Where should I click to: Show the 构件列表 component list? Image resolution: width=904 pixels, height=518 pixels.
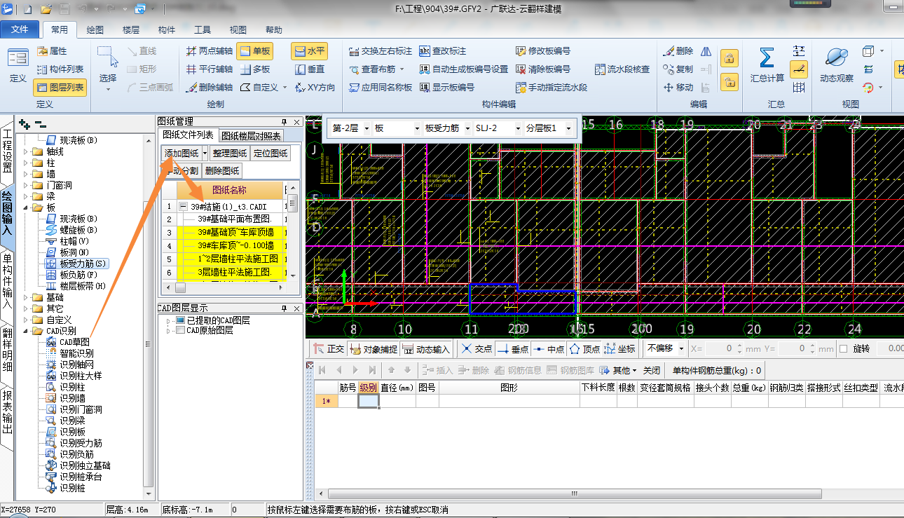(x=60, y=69)
